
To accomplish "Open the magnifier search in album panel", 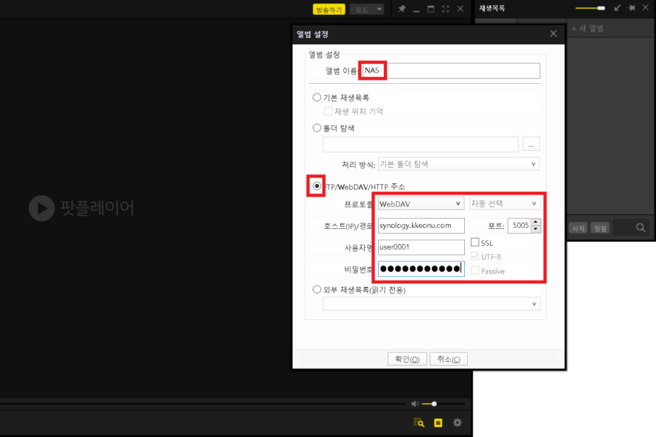I will tap(639, 227).
